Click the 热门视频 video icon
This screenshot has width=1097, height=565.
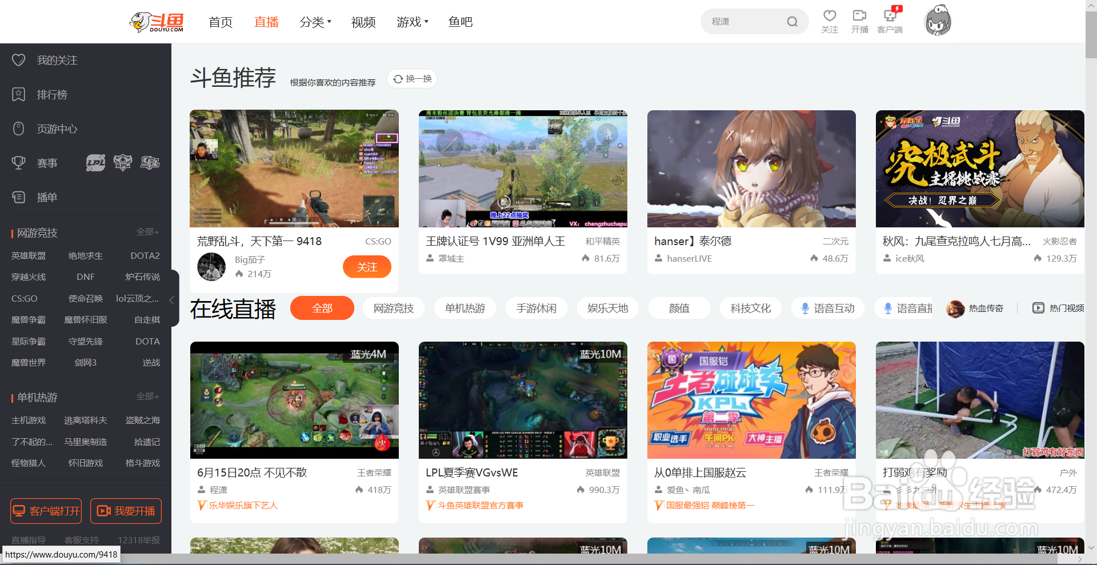click(x=1038, y=308)
